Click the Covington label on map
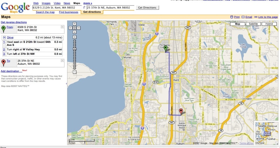The height and width of the screenshot is (148, 280). [x=247, y=99]
